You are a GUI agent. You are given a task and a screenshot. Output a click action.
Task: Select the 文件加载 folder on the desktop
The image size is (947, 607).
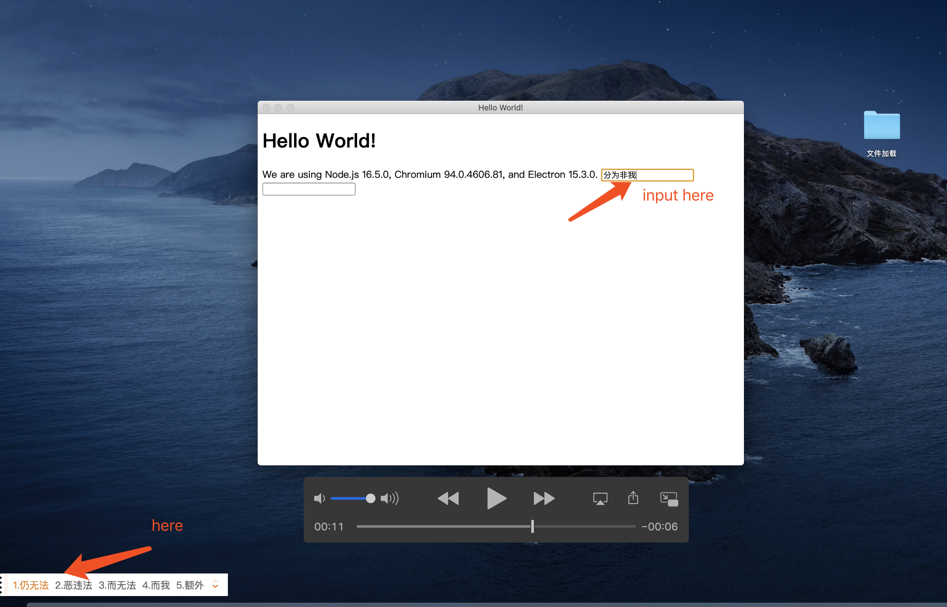click(882, 134)
